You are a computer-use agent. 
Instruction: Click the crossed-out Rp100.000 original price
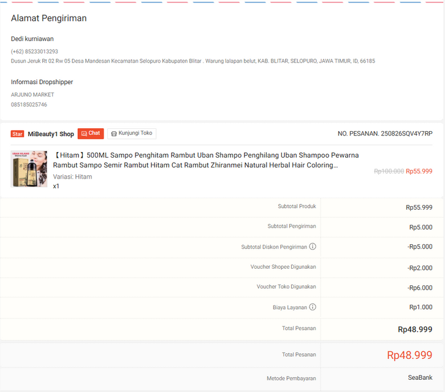pos(389,171)
